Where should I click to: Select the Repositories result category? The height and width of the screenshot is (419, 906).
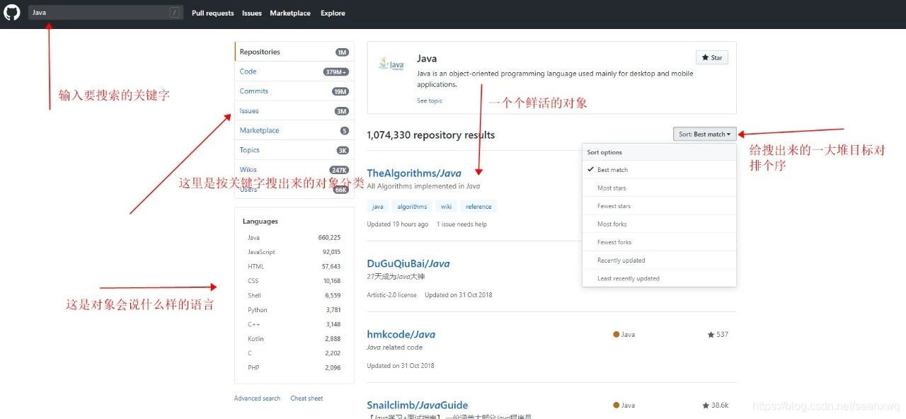click(x=294, y=52)
